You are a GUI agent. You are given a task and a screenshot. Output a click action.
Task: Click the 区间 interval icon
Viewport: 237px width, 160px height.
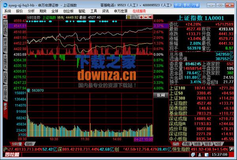[x=160, y=95]
